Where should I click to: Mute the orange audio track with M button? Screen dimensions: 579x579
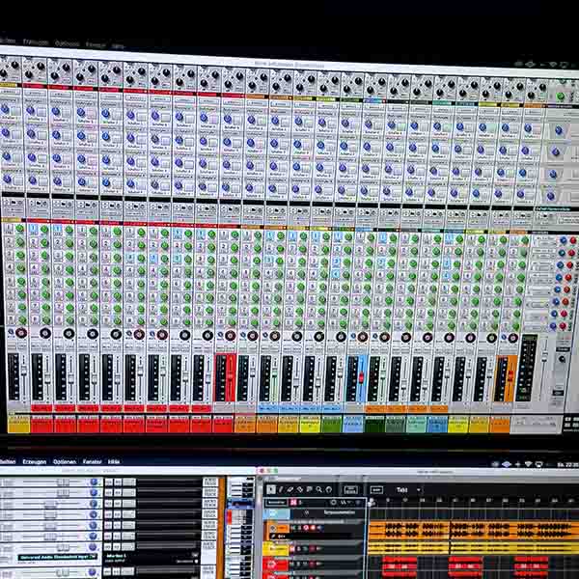(x=293, y=528)
